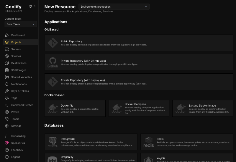Image resolution: width=236 pixels, height=162 pixels.
Task: Open Dashboard from the sidebar
Action: [x=21, y=35]
